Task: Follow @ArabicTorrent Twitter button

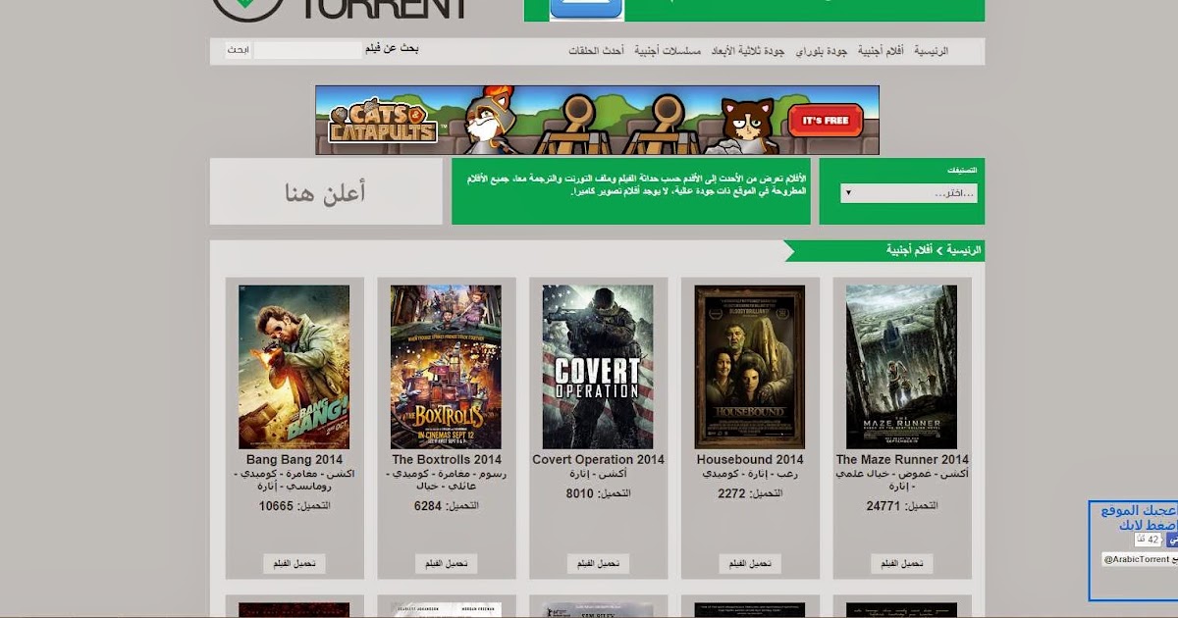Action: pos(1138,559)
